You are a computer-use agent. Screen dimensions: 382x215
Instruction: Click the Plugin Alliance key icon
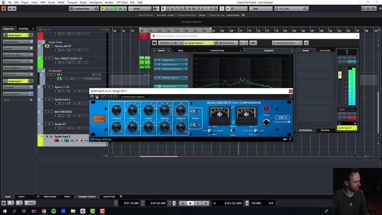(285, 139)
